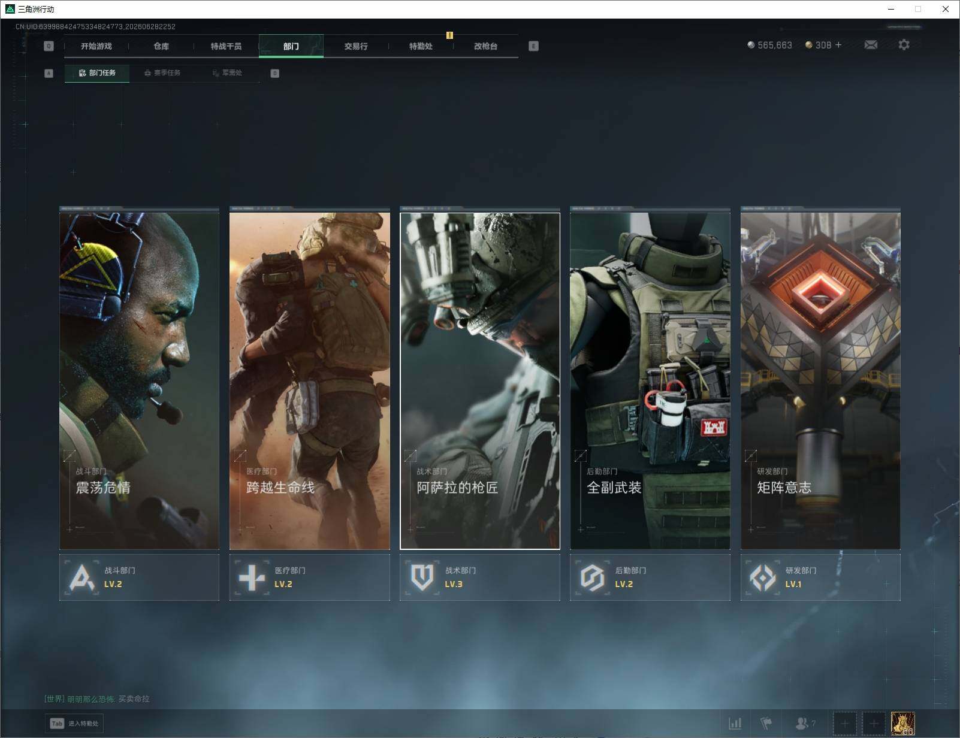Click the plus icon beside 308 currency
This screenshot has height=738, width=960.
pos(838,45)
